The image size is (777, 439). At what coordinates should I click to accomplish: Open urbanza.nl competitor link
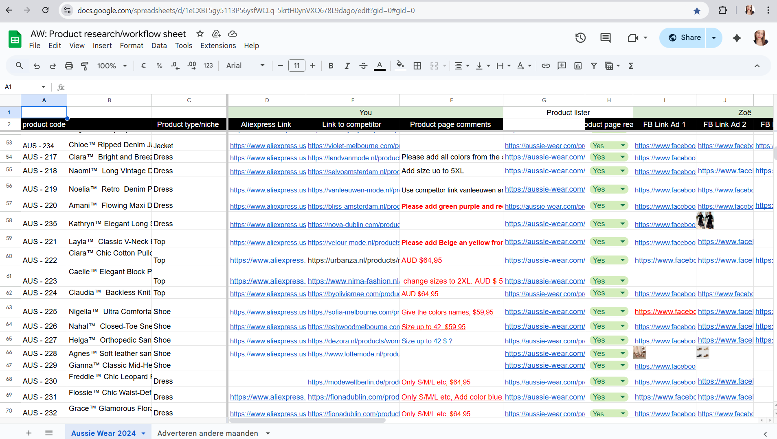pyautogui.click(x=353, y=260)
